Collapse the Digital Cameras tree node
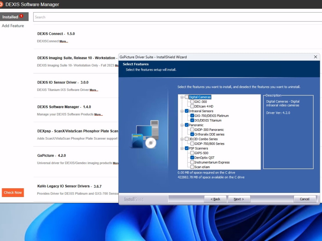The height and width of the screenshot is (241, 322). pyautogui.click(x=182, y=97)
